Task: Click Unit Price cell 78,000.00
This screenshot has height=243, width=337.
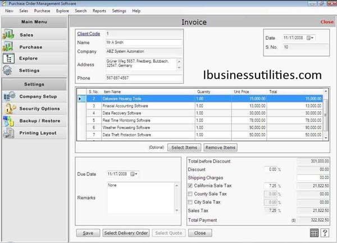Action: [249, 121]
